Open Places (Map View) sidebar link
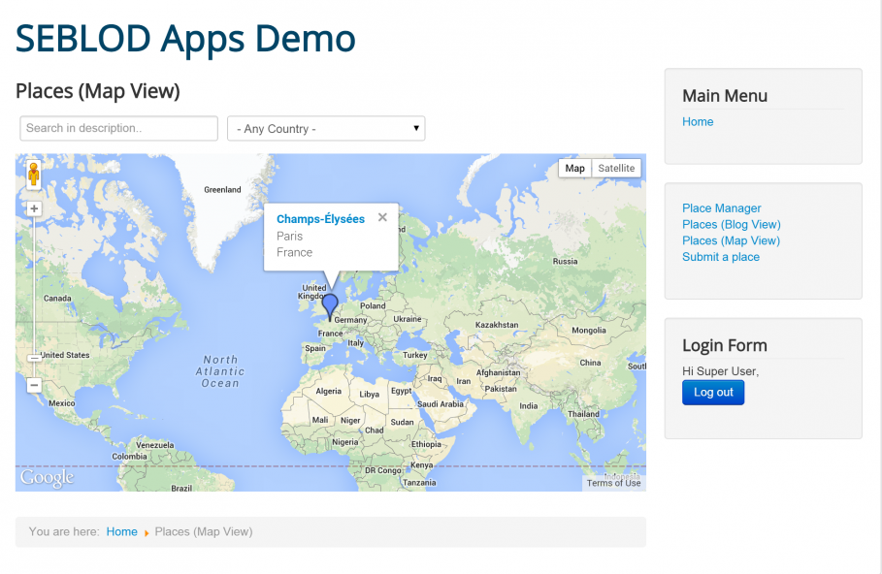The width and height of the screenshot is (882, 574). coord(732,240)
